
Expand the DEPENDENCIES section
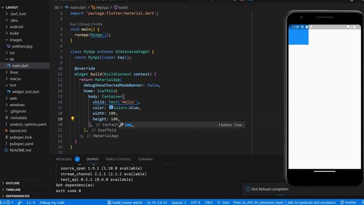tap(18, 196)
